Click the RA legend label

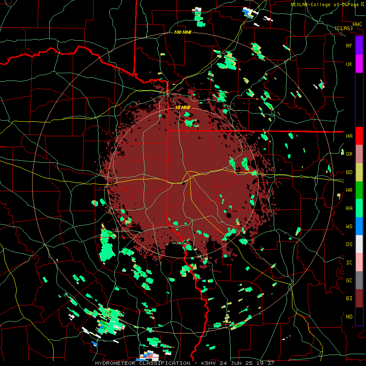349,208
